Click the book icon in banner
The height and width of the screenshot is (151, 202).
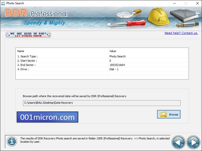(183, 15)
